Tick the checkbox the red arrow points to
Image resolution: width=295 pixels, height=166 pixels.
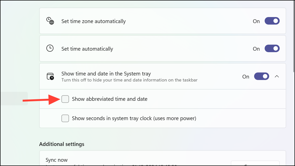point(65,99)
